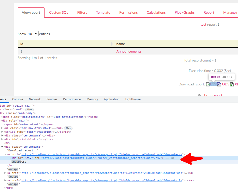Open the format=csv href URL
This screenshot has width=238, height=190.
(x=102, y=154)
